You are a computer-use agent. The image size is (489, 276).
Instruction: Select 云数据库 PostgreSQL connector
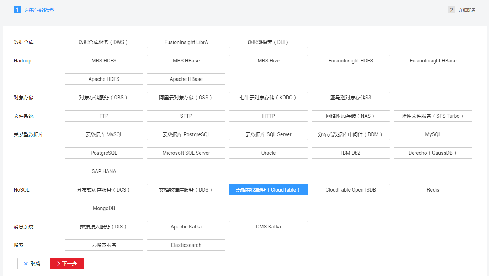pyautogui.click(x=186, y=134)
